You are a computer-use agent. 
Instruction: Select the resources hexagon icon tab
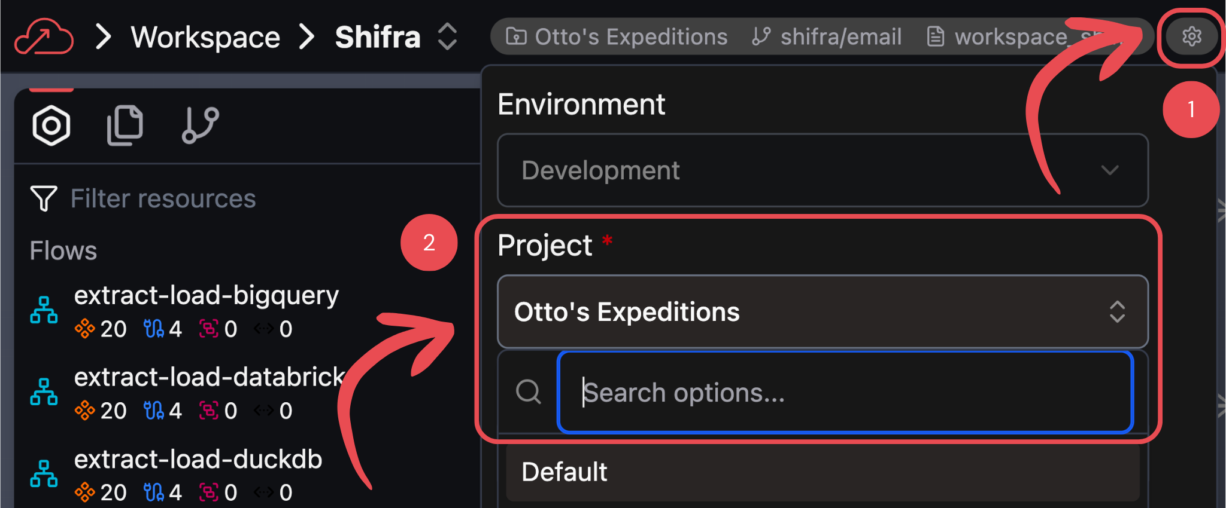tap(51, 126)
